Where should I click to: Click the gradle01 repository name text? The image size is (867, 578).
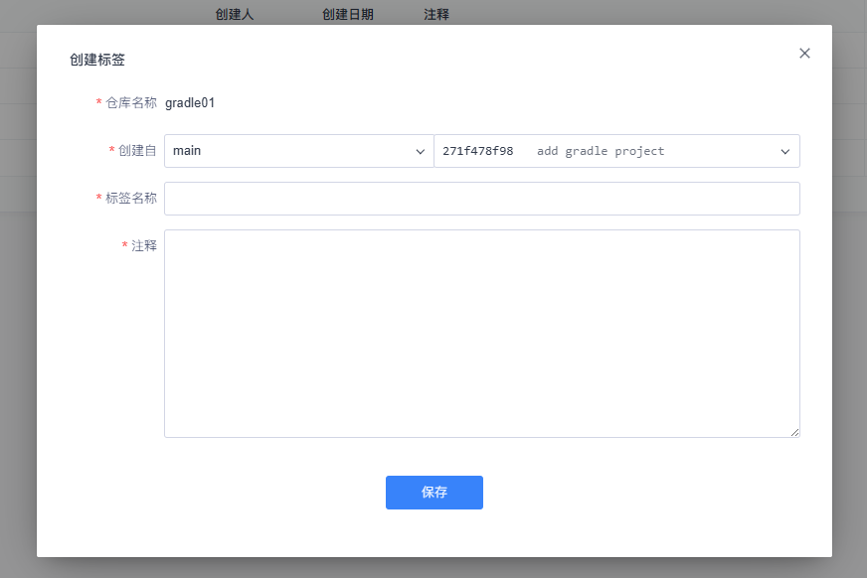pos(190,103)
